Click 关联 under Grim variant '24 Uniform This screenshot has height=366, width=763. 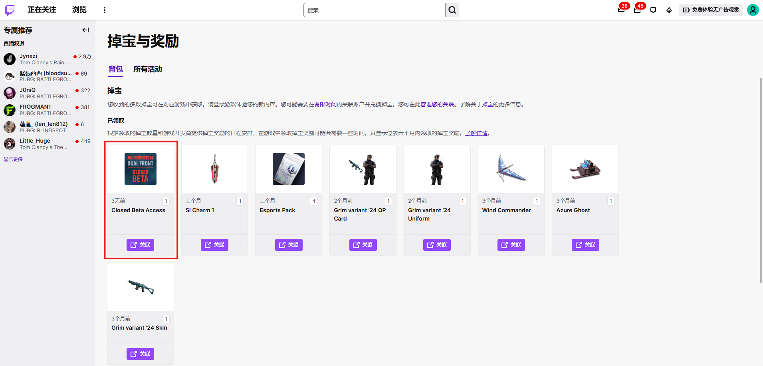pyautogui.click(x=437, y=245)
